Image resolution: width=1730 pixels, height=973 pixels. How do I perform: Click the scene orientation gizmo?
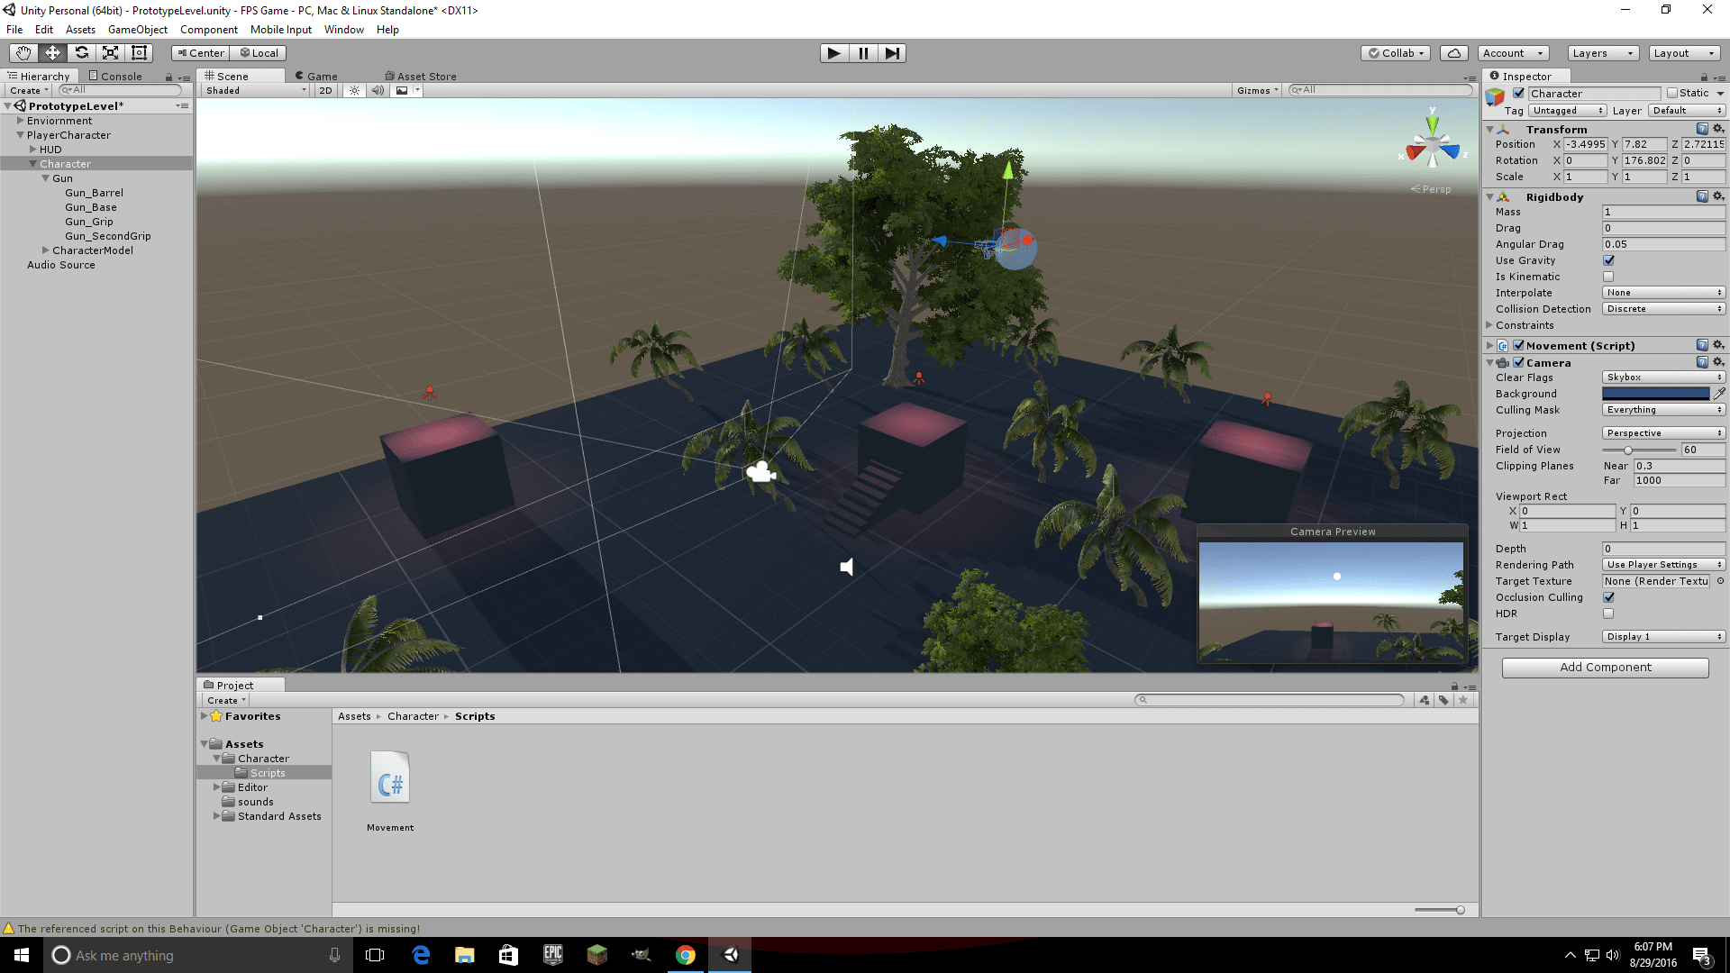[x=1433, y=146]
